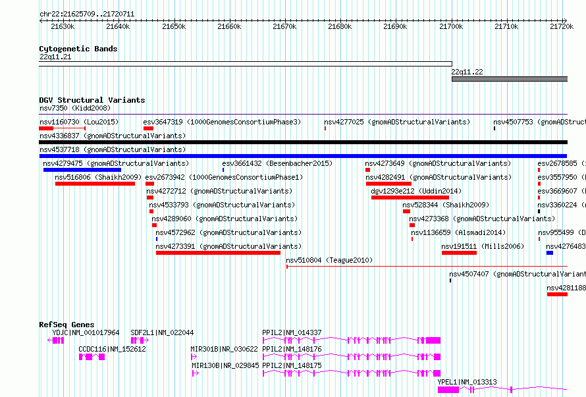
Task: Click the YDJC NM_001017964 gene glyph
Action: tap(56, 340)
